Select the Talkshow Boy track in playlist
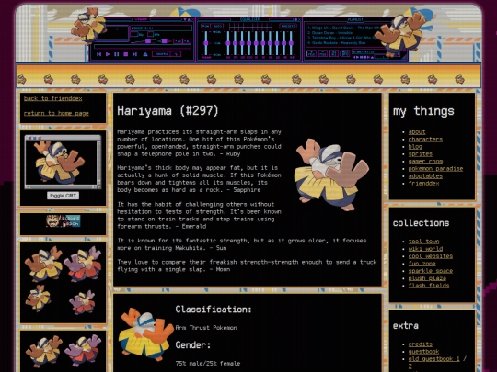497x372 pixels. [341, 38]
